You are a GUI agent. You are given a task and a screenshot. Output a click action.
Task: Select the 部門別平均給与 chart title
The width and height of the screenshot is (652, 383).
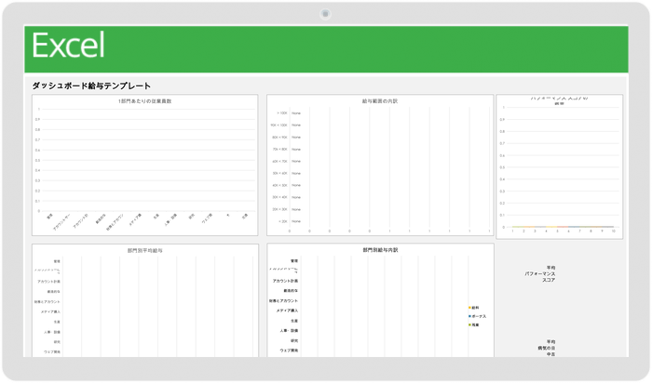tap(145, 251)
